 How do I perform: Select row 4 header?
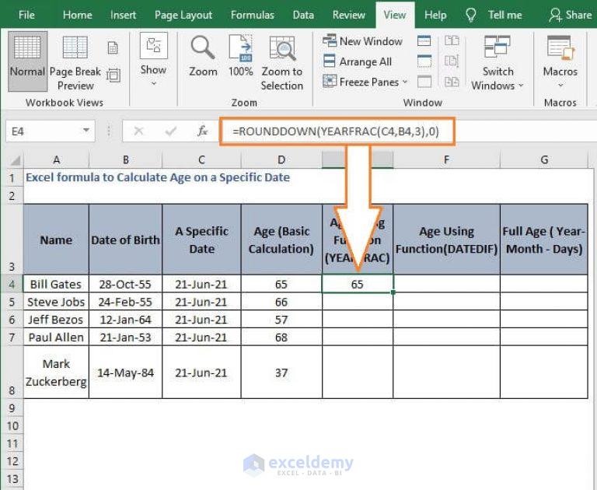[x=12, y=284]
